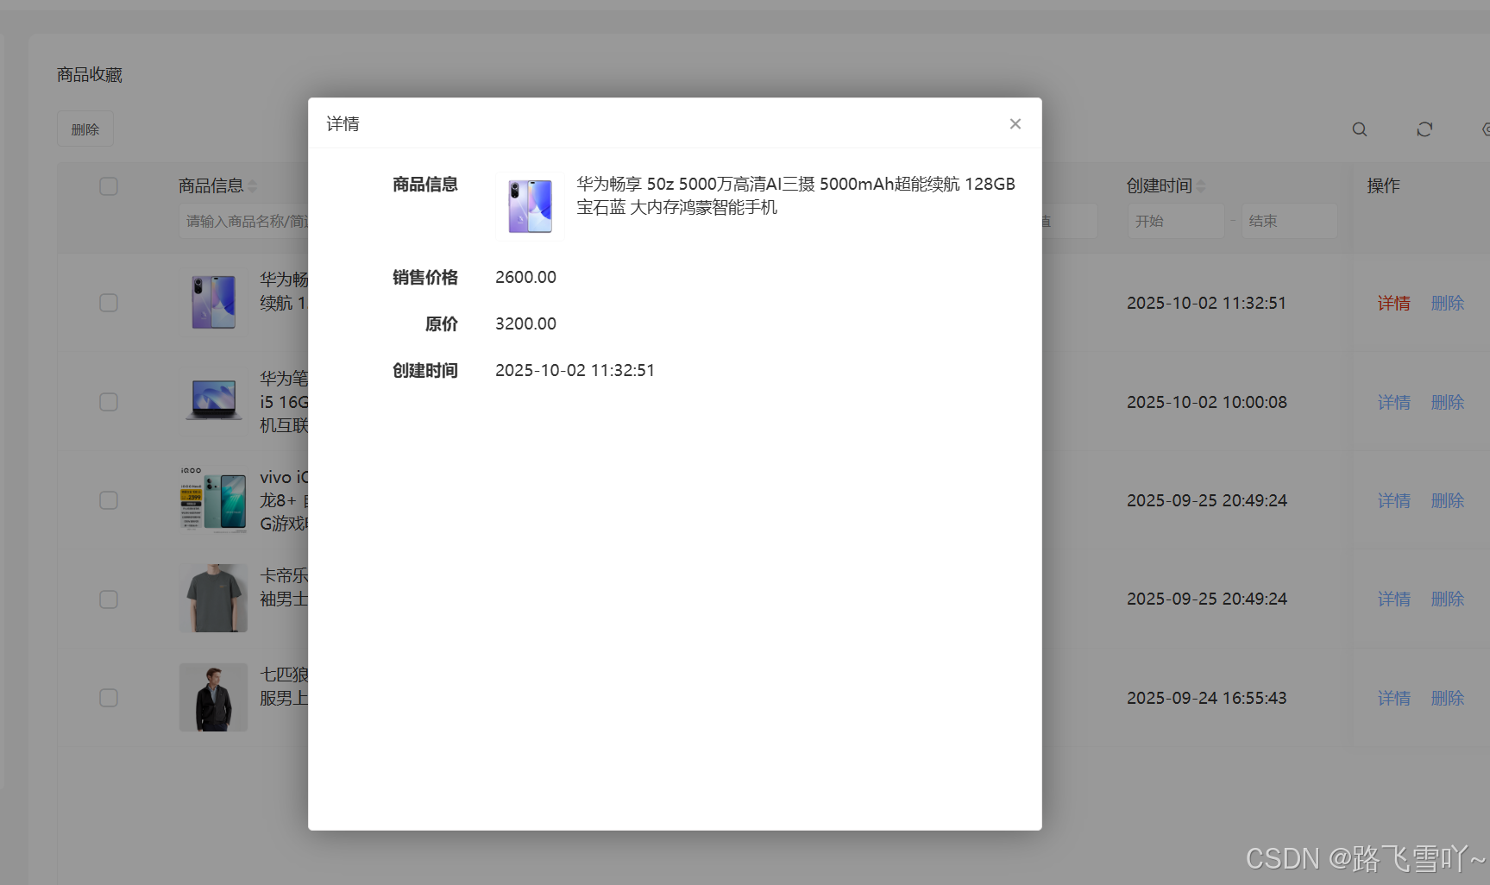Click the black jacket man thumbnail
The height and width of the screenshot is (885, 1490).
point(213,697)
